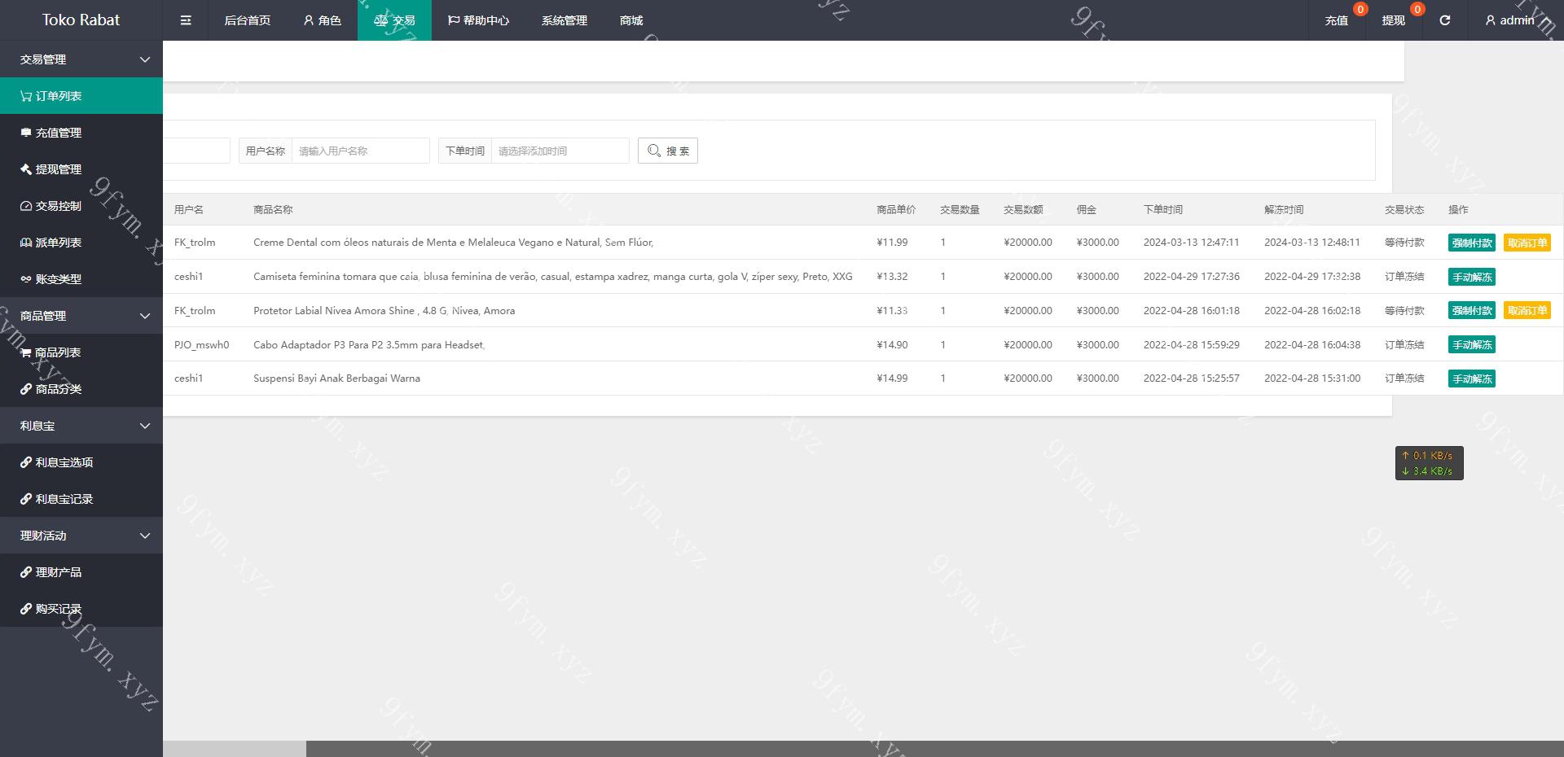
Task: Click the 交易状态 column header
Action: click(x=1404, y=210)
